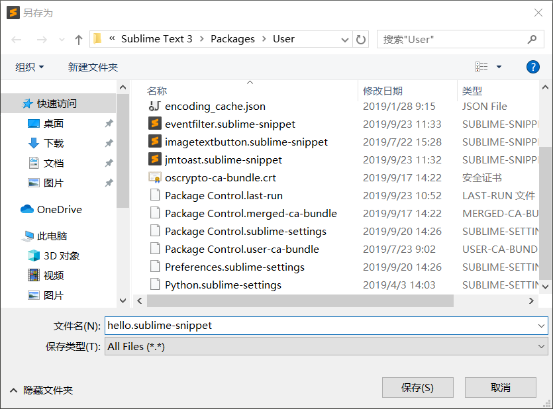The image size is (553, 409).
Task: Go up one folder level
Action: coord(79,40)
